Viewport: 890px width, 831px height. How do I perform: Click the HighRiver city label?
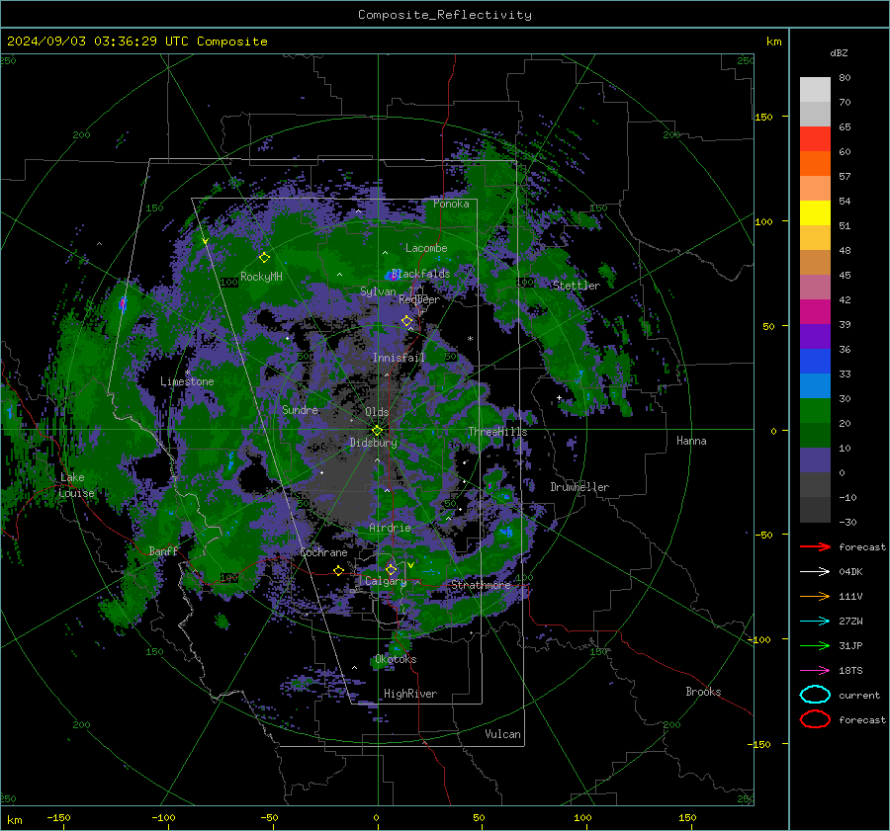click(410, 694)
